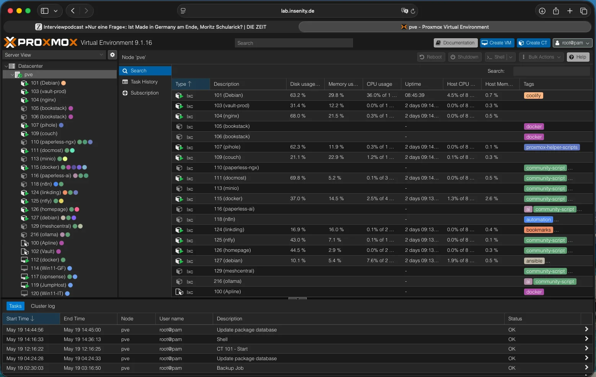This screenshot has width=596, height=377.
Task: Click the proxmox-helper-scripts tag
Action: (x=552, y=147)
